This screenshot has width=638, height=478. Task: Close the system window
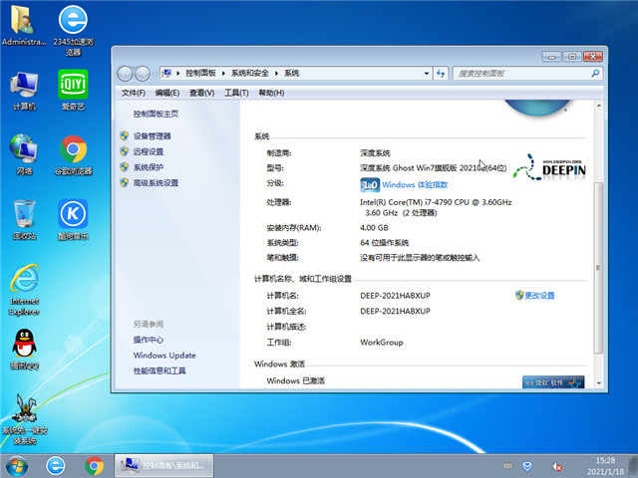point(593,57)
